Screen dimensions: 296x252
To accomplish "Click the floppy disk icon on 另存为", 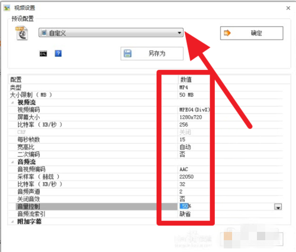I will point(127,53).
